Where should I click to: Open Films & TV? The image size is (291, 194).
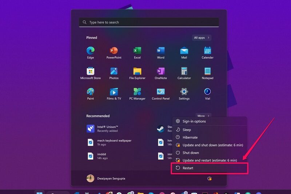tap(114, 94)
